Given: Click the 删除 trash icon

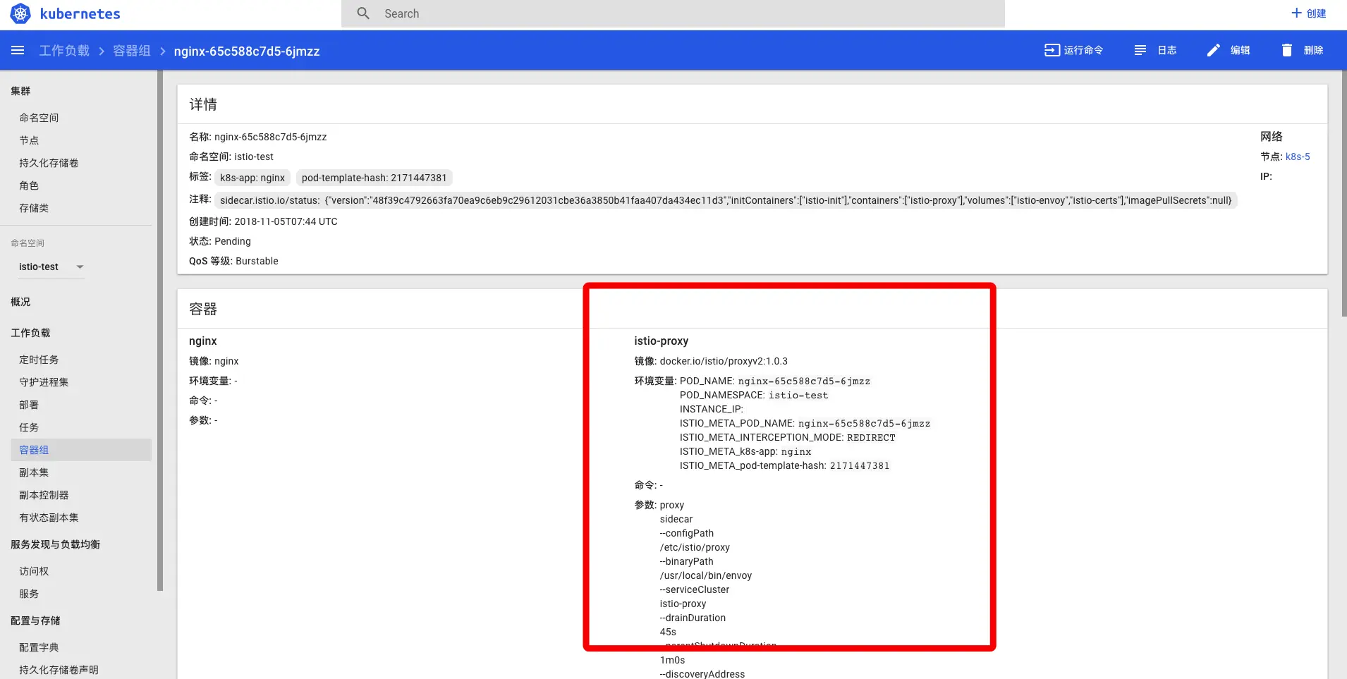Looking at the screenshot, I should click(1287, 50).
